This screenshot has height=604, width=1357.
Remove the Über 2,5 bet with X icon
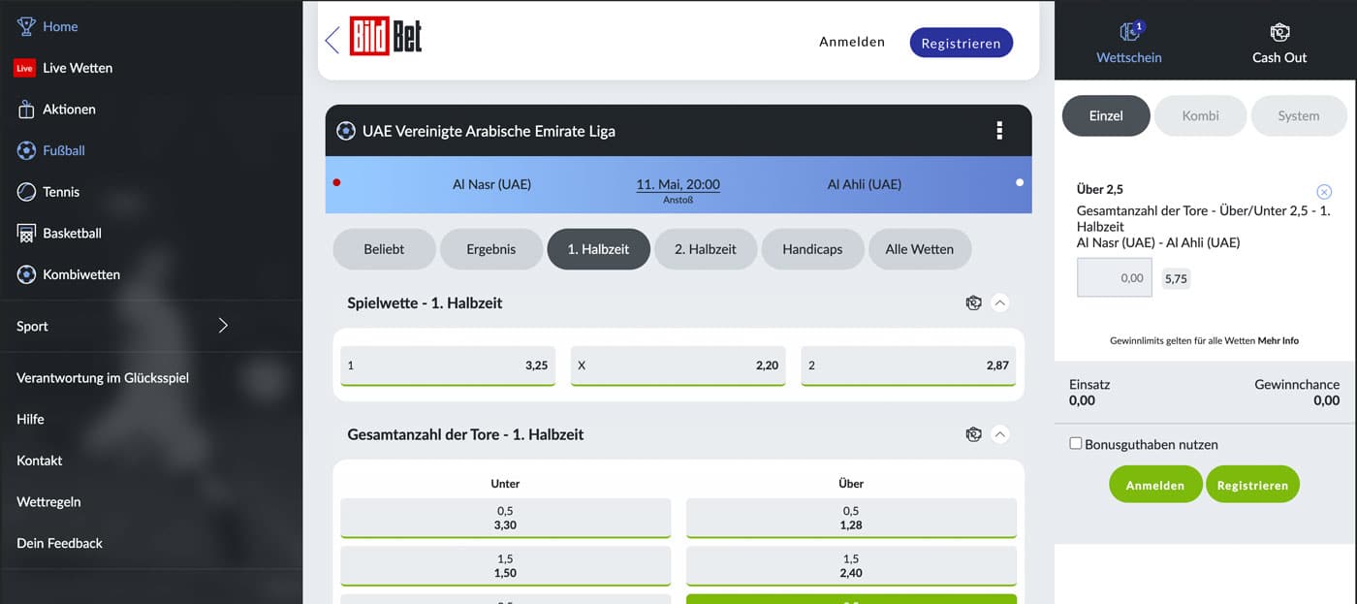1324,192
